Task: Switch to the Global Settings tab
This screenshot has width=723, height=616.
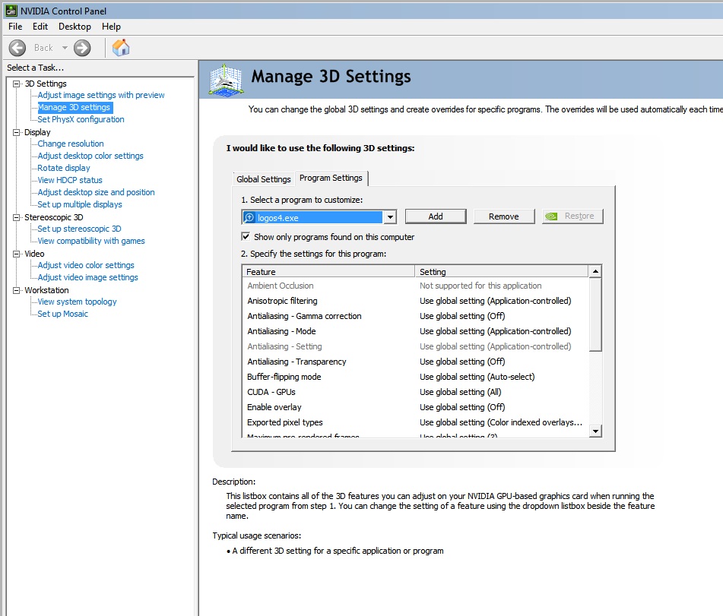Action: point(263,178)
